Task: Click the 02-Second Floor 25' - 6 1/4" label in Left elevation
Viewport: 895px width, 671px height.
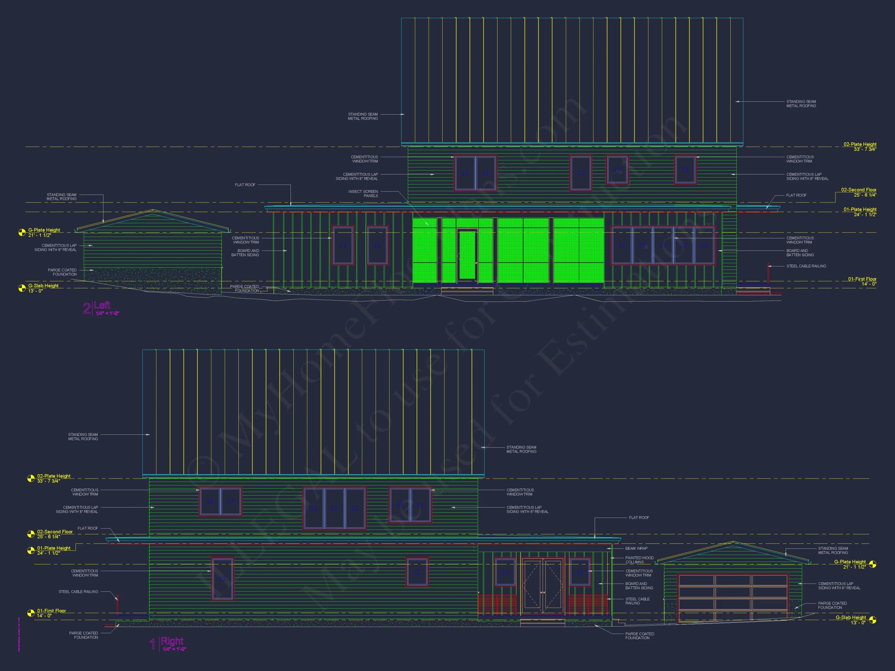Action: [x=859, y=192]
